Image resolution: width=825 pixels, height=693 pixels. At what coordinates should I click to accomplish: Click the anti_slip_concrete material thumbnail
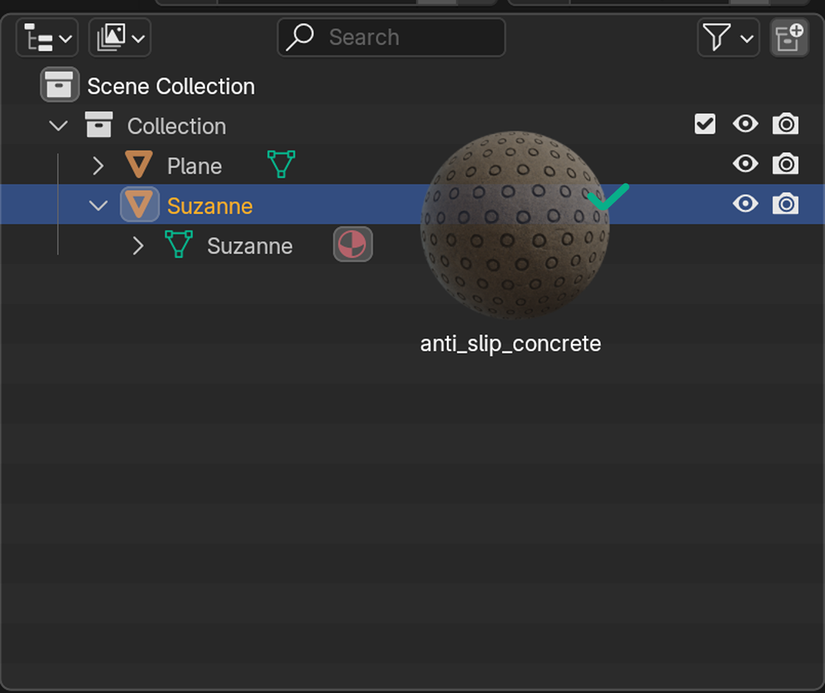point(514,226)
